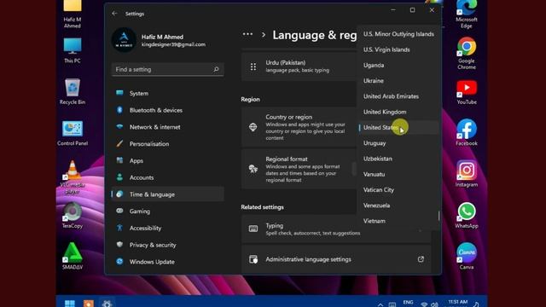The width and height of the screenshot is (546, 307).
Task: Click ENG language indicator in tray
Action: [408, 303]
